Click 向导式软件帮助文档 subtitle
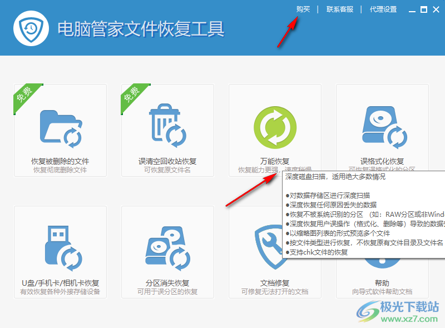The width and height of the screenshot is (445, 328). point(382,292)
